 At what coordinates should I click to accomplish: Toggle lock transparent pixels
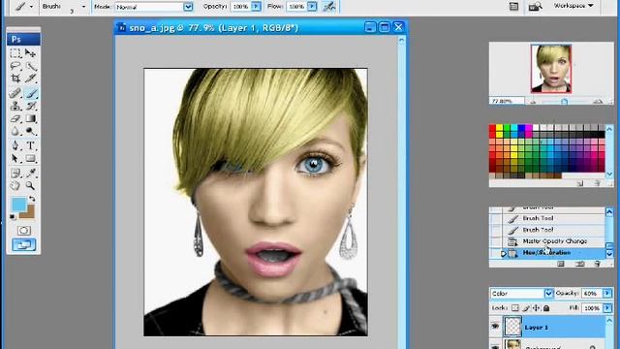coord(514,308)
